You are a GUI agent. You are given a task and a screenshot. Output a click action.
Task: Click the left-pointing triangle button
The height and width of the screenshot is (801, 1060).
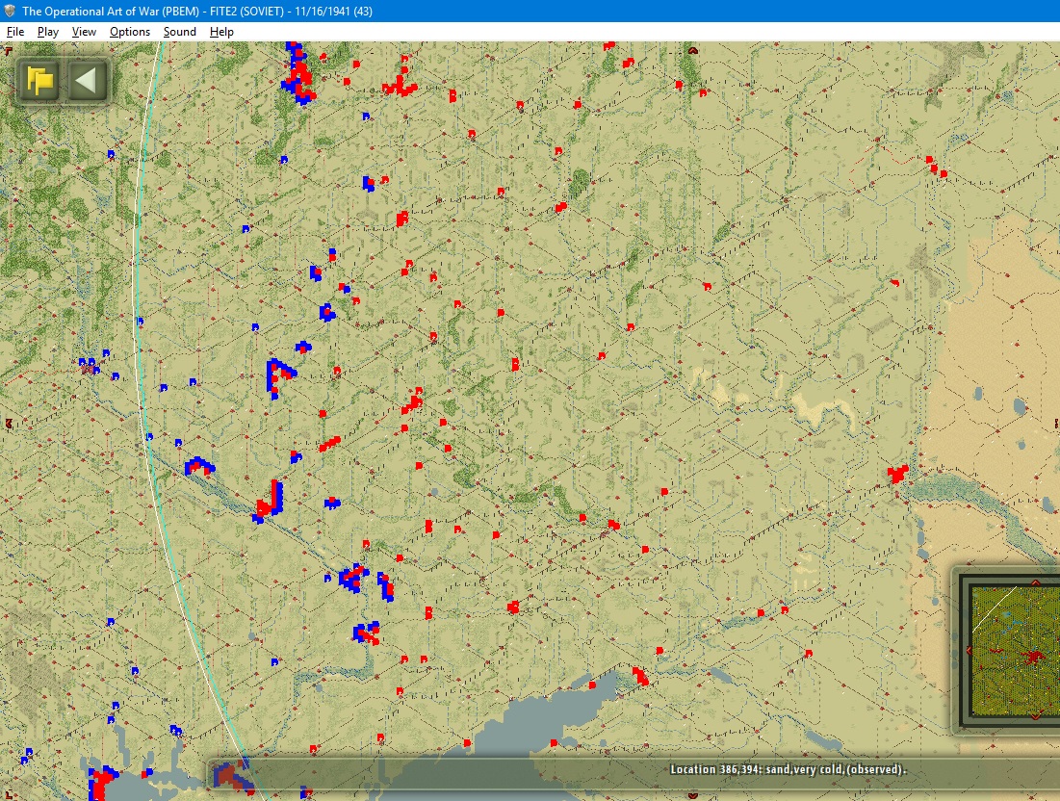point(86,81)
